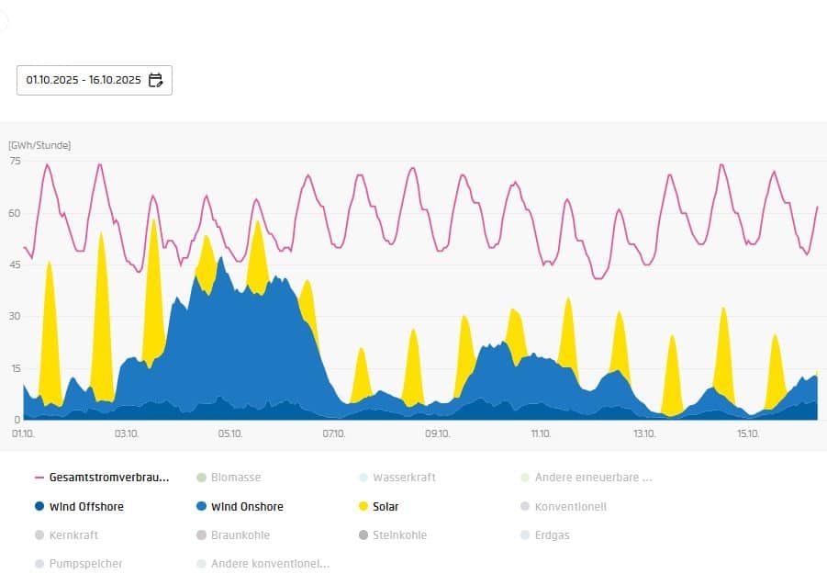
Task: Click the yellow Solar color dot
Action: 362,506
